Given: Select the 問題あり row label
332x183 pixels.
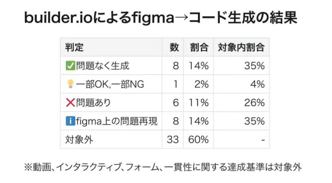Looking at the screenshot, I should (x=93, y=103).
